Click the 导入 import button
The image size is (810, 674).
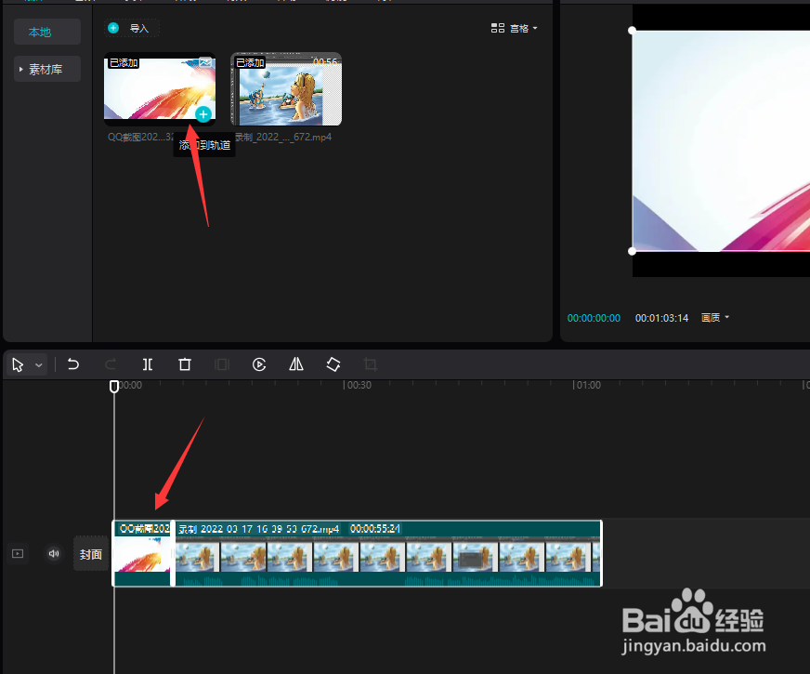[132, 28]
